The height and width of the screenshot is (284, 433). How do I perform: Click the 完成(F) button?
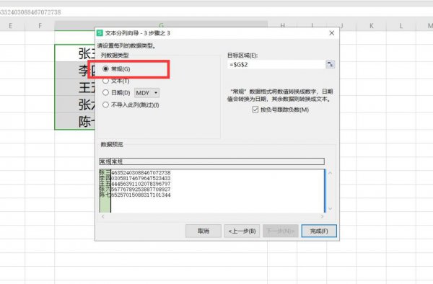point(319,231)
